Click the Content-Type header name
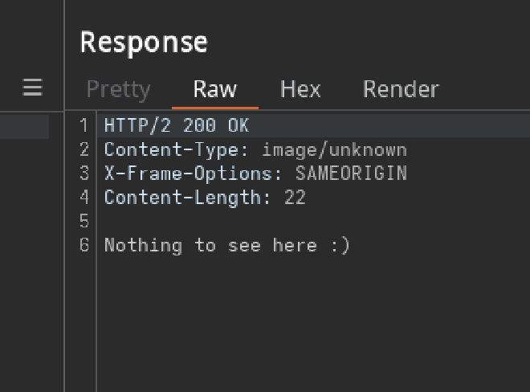The width and height of the screenshot is (530, 392). (x=171, y=150)
